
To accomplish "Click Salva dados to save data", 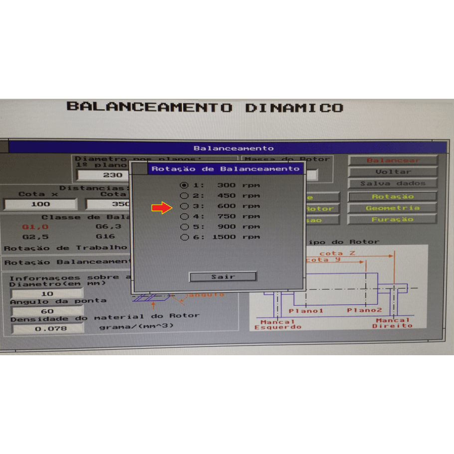I will click(393, 183).
